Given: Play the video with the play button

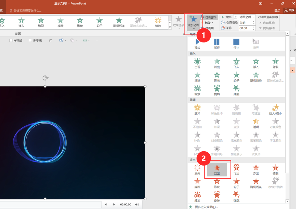Looking at the screenshot, I should pos(114,204).
